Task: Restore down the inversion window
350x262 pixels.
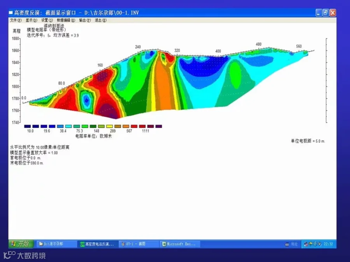Action: click(325, 13)
